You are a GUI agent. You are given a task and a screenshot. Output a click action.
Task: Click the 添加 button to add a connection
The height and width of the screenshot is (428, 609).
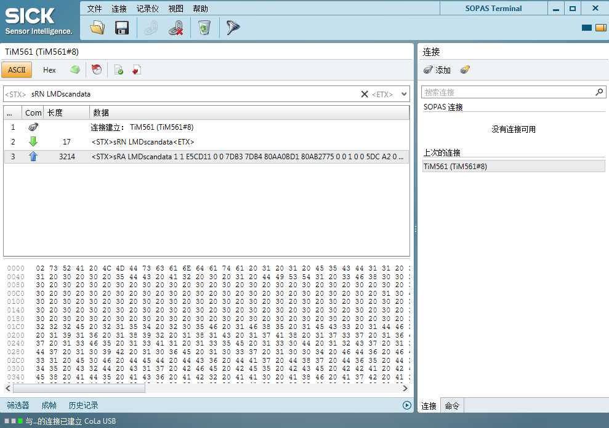(x=437, y=70)
